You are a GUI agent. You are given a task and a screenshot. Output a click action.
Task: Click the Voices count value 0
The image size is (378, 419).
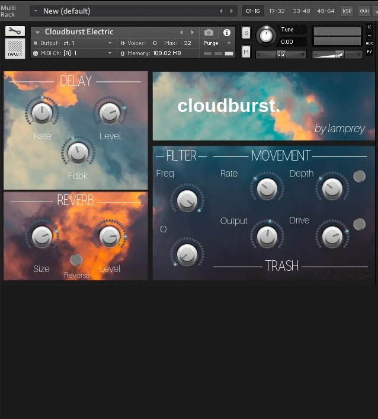point(155,43)
